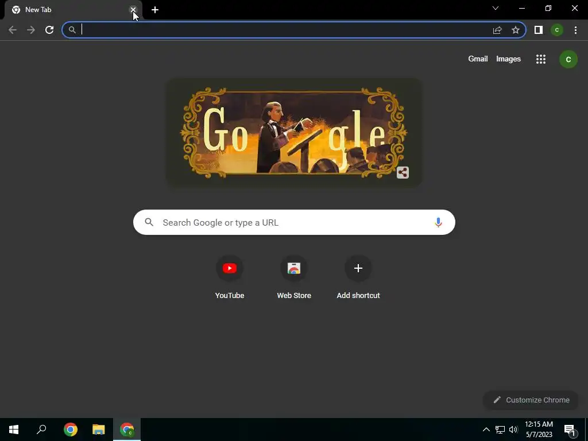Open the network status tray icon
Screen dimensions: 588x441
tap(500, 430)
